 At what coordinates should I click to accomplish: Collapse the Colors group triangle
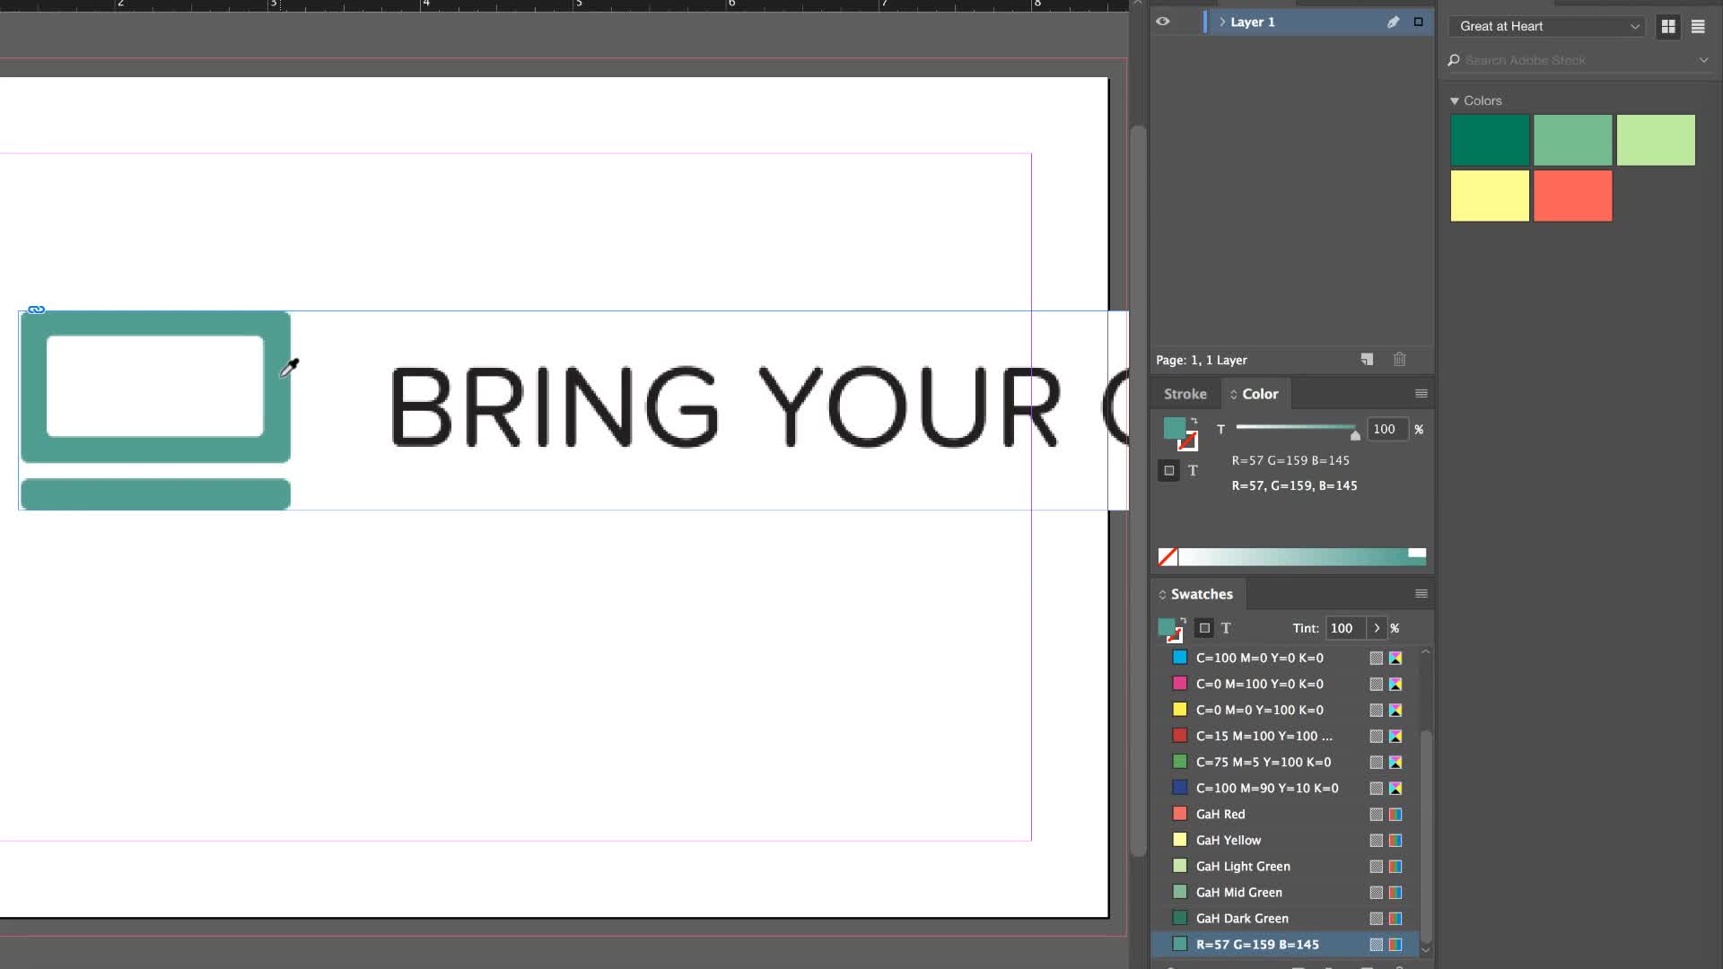[1455, 101]
